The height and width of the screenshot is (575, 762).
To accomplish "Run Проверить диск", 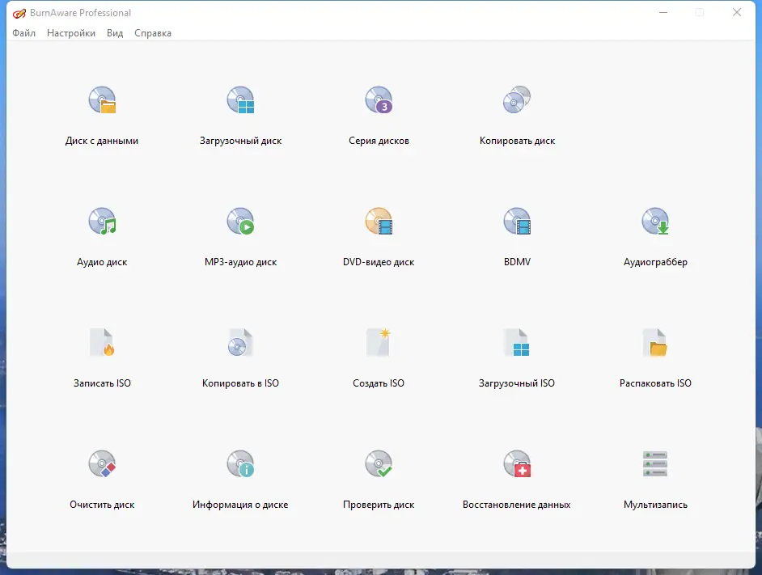I will [x=379, y=477].
